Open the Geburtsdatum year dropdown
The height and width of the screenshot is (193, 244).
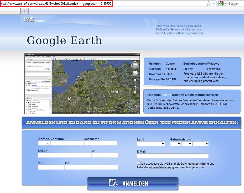[201, 144]
